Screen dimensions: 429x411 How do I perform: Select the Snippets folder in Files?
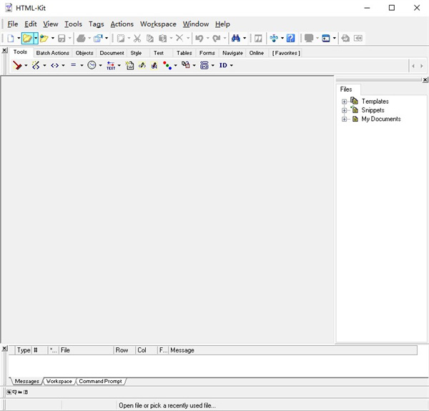[373, 110]
